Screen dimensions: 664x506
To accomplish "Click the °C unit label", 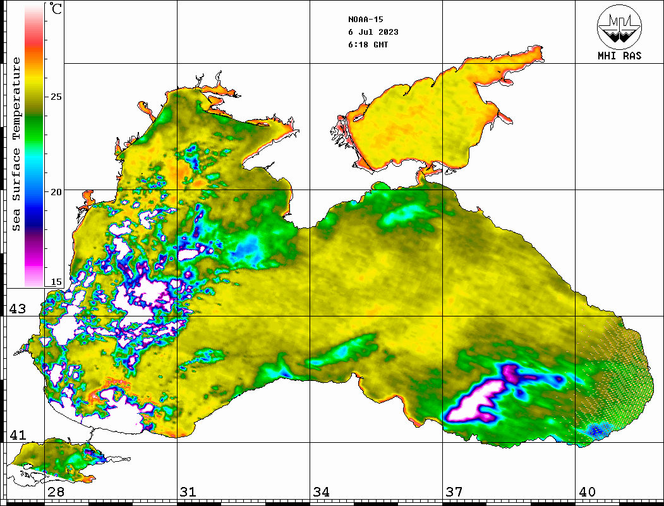I will pyautogui.click(x=55, y=8).
